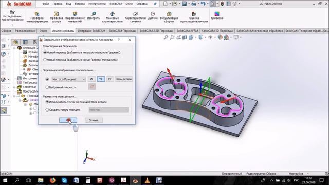The width and height of the screenshot is (329, 185).
Task: Click the Print icon in the top toolbar
Action: 194,4
